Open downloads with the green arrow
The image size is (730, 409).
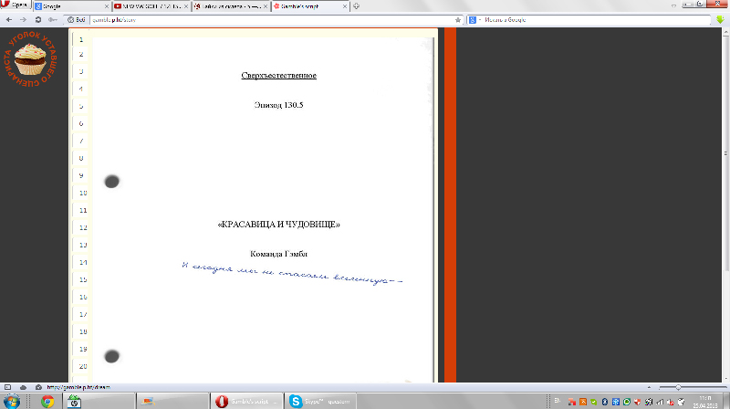click(720, 19)
